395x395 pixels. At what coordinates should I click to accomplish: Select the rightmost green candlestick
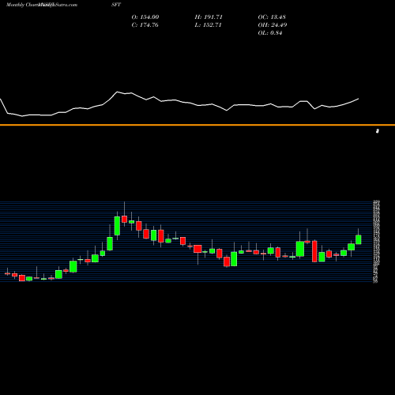pos(359,239)
